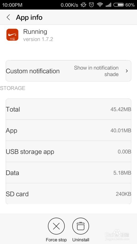137x244 pixels.
Task: Tap the Data 5.18MB row
Action: point(68,173)
